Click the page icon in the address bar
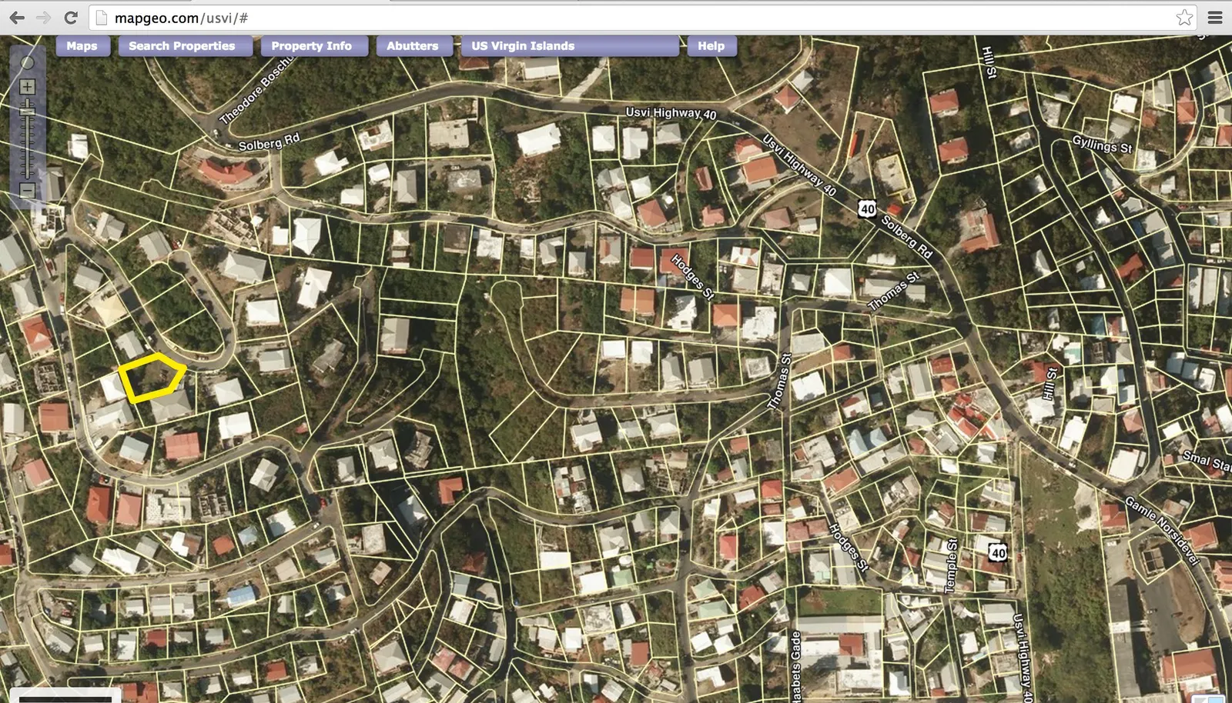Screen dimensions: 1232x703 pyautogui.click(x=102, y=18)
